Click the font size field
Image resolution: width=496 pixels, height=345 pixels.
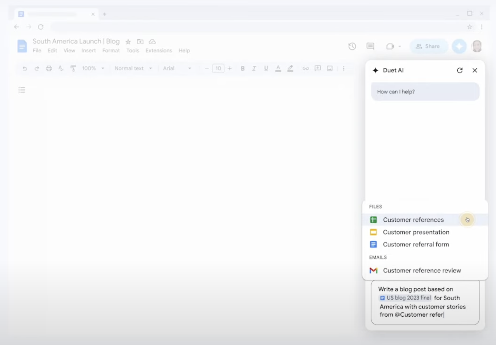point(218,68)
